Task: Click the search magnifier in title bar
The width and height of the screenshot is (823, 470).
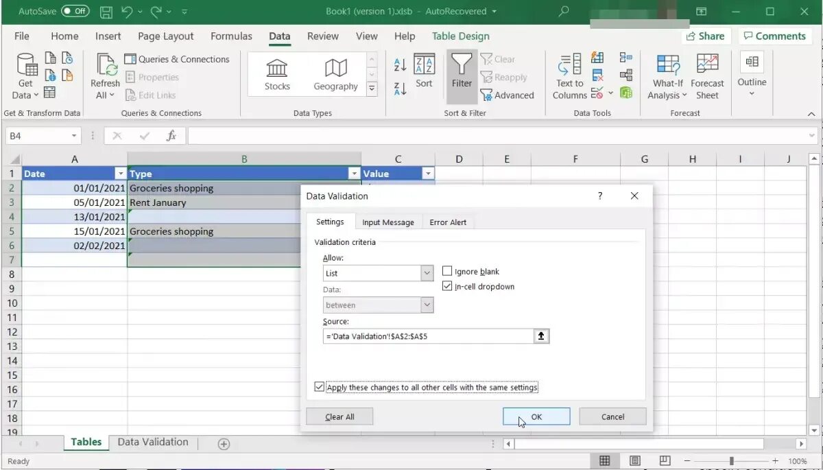Action: tap(564, 11)
